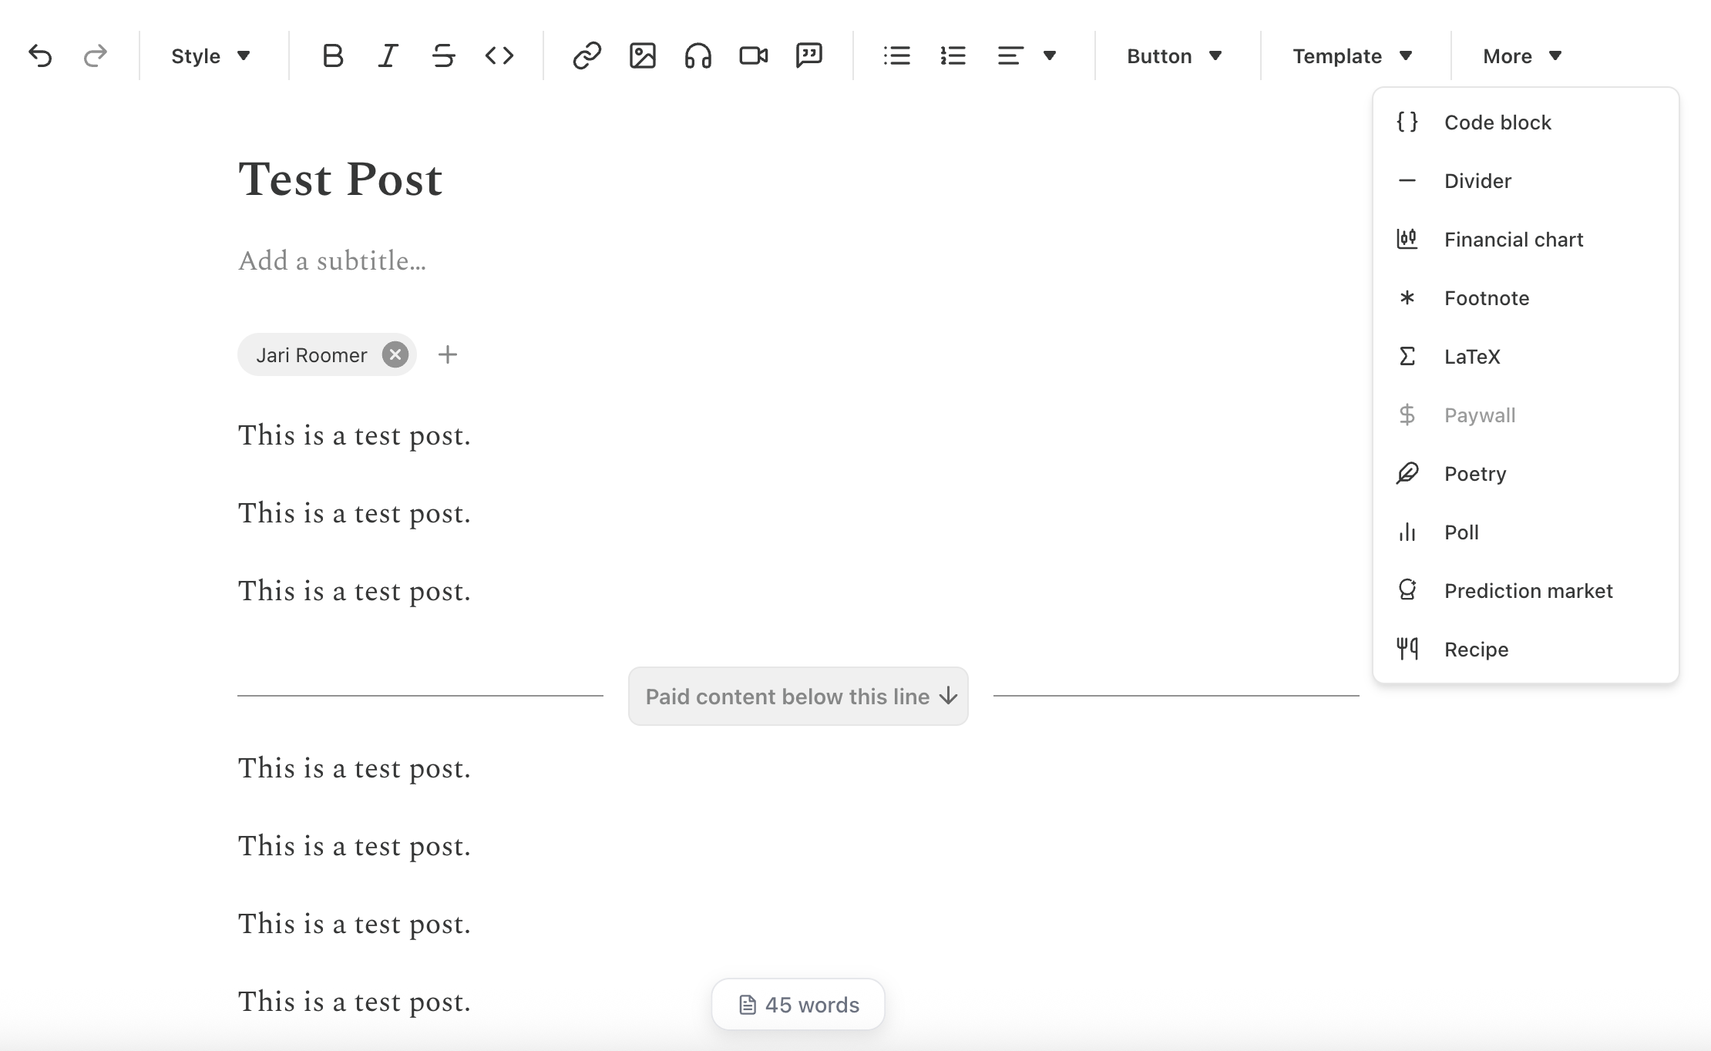The image size is (1711, 1051).
Task: Expand the Button dropdown menu
Action: (x=1174, y=56)
